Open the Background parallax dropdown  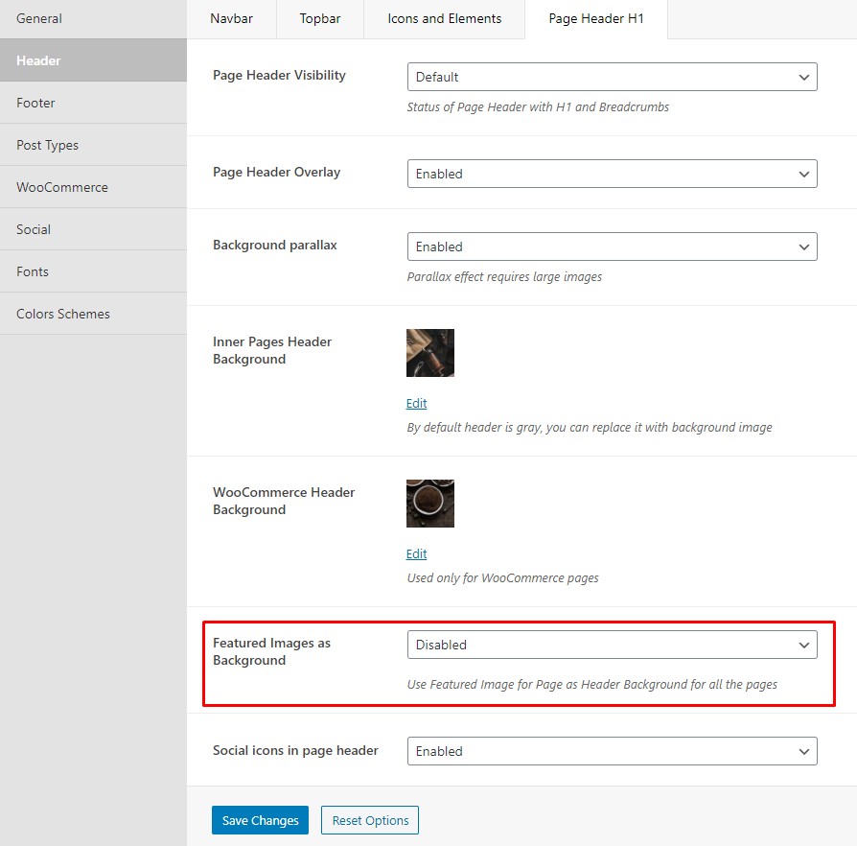(x=612, y=247)
